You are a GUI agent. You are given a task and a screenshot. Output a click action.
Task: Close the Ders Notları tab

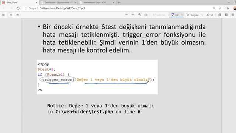pyautogui.click(x=75, y=3)
